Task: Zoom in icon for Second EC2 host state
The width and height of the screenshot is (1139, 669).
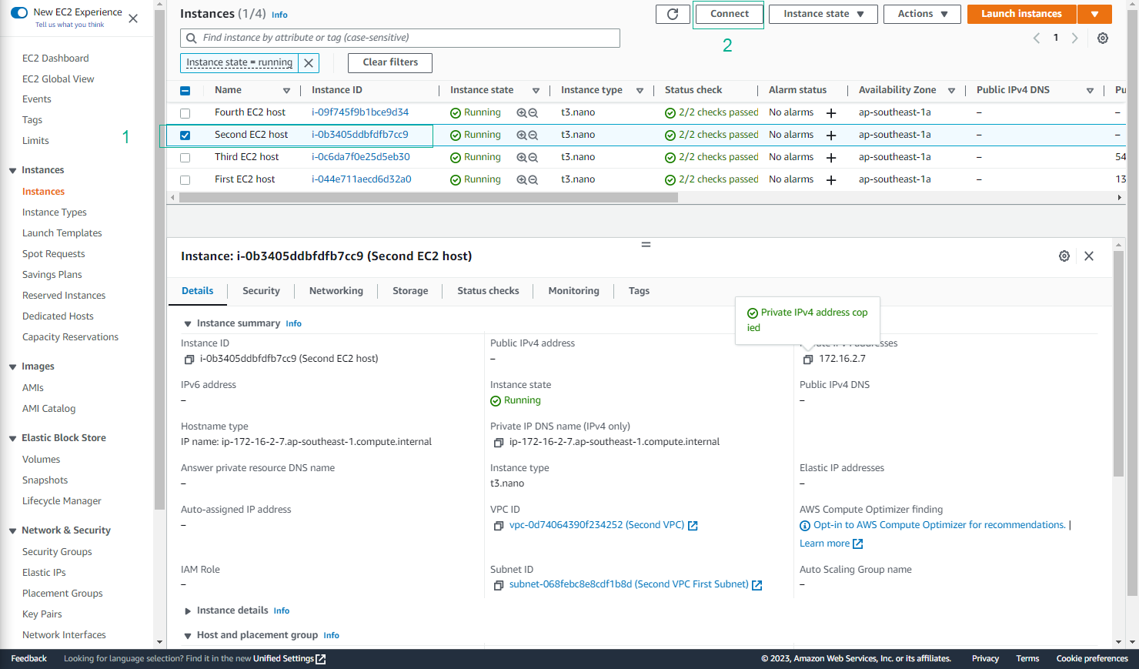Action: pyautogui.click(x=522, y=135)
